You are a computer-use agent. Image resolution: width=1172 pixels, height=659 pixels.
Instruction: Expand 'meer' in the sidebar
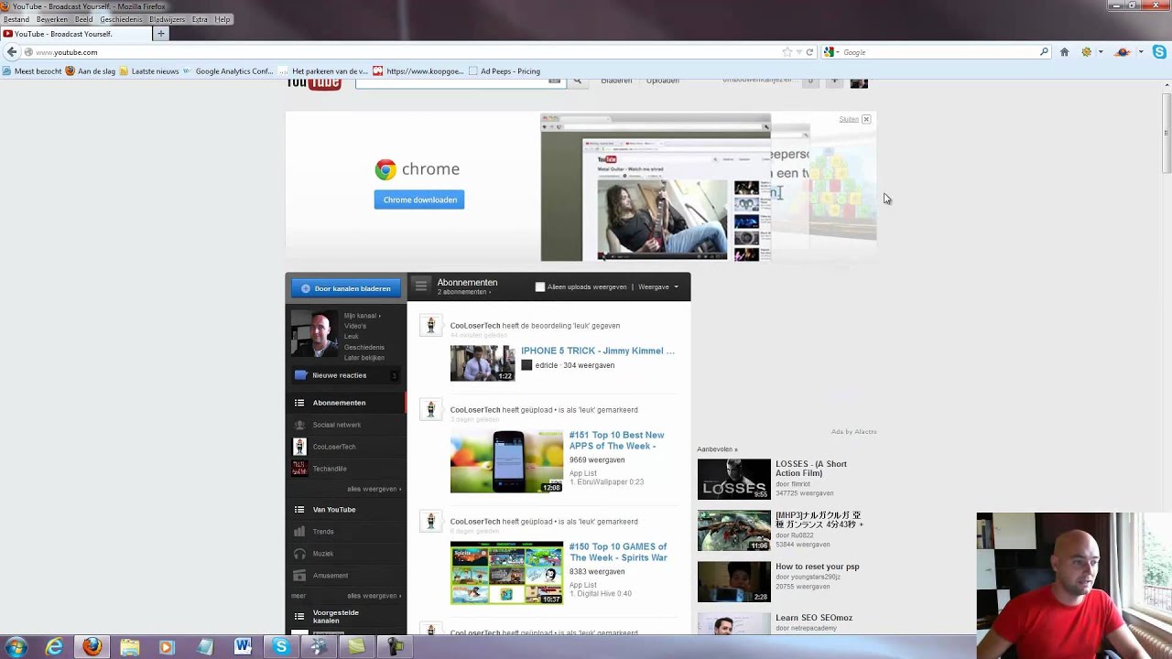tap(298, 596)
